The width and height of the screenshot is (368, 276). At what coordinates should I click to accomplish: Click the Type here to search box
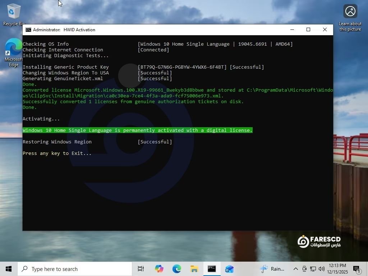[x=75, y=269]
